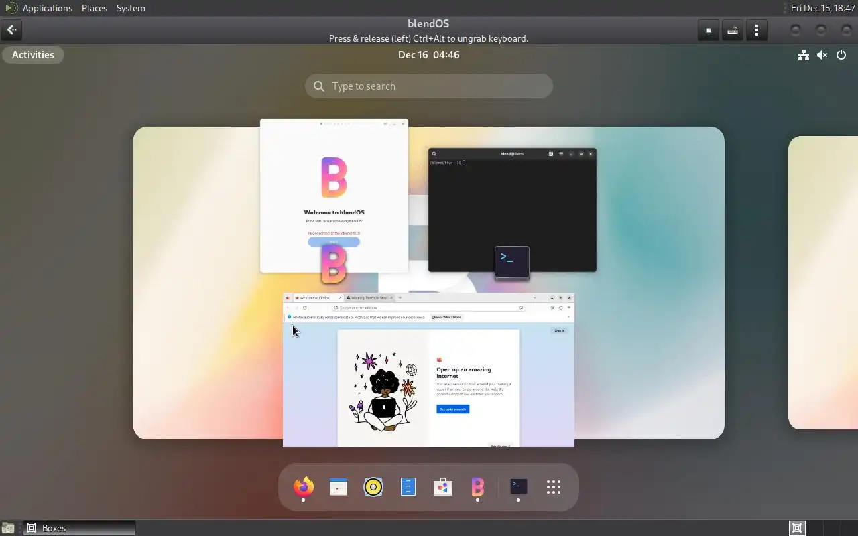This screenshot has width=858, height=536.
Task: Show all applications grid
Action: [x=553, y=487]
